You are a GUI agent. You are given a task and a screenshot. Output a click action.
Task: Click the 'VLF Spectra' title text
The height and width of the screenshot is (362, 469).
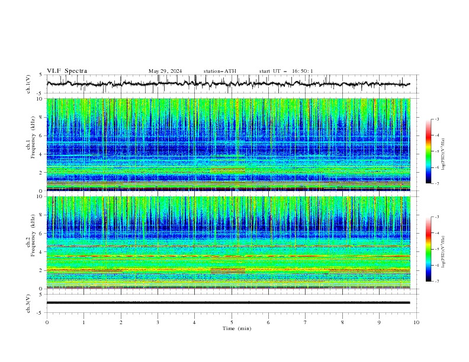click(x=67, y=71)
